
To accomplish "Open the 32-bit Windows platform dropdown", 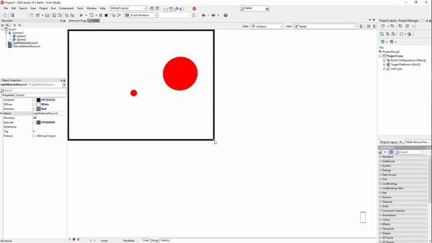I will pos(155,16).
